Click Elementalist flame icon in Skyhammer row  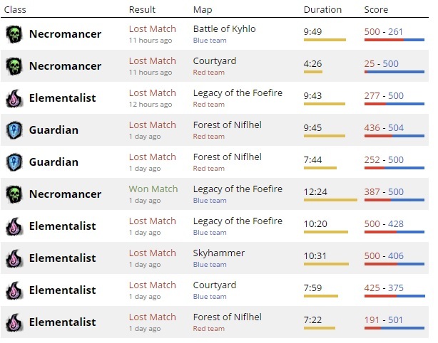[x=14, y=258]
